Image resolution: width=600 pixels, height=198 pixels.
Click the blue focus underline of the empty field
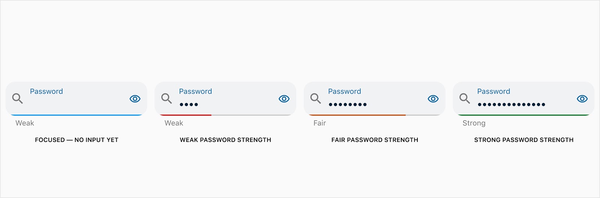point(76,115)
